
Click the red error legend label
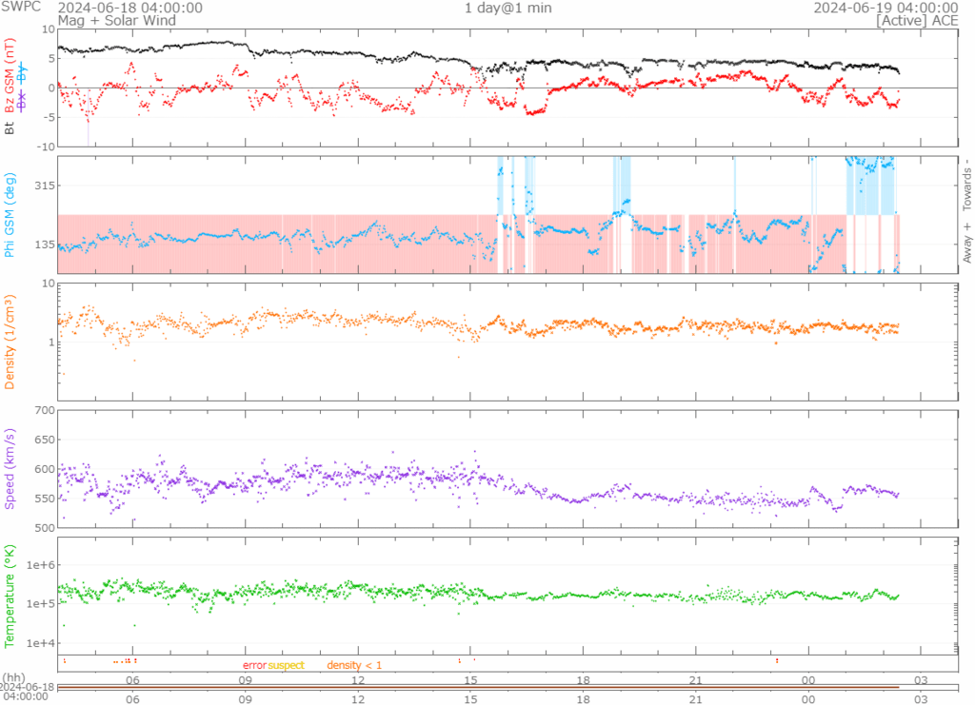click(x=254, y=665)
